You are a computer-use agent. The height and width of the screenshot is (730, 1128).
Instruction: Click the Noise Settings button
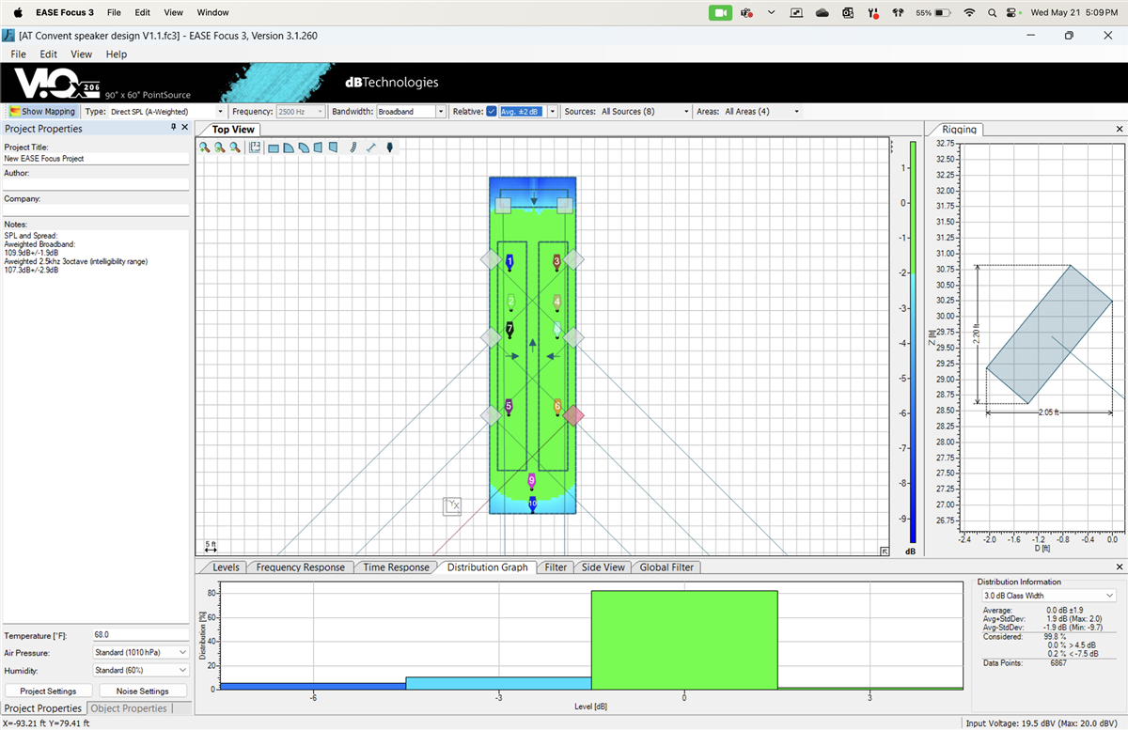click(141, 691)
